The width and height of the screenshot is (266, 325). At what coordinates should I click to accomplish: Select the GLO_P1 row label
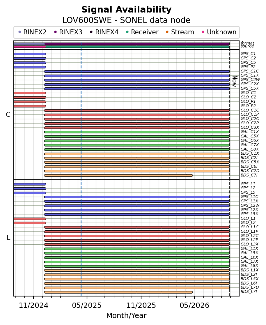[x=248, y=101]
